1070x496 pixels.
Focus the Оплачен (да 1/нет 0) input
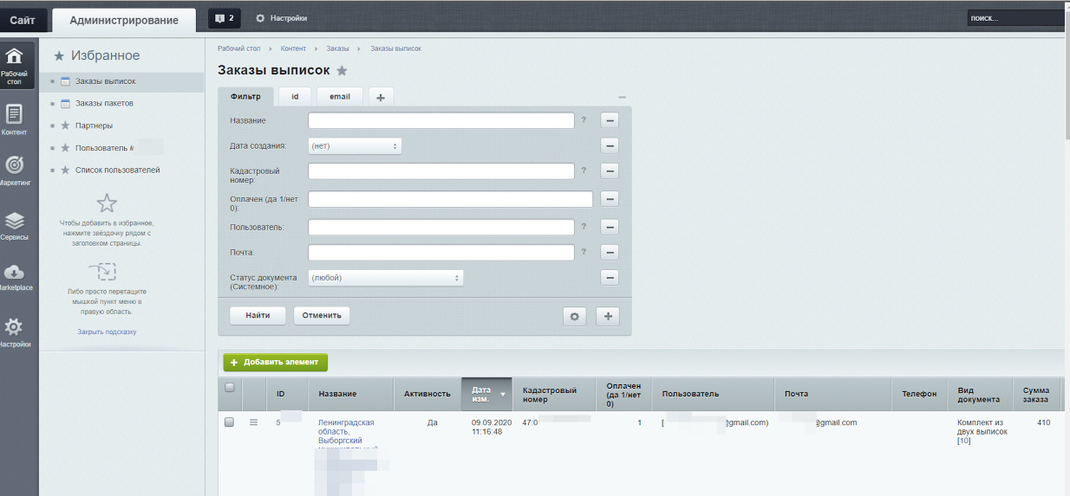(450, 199)
